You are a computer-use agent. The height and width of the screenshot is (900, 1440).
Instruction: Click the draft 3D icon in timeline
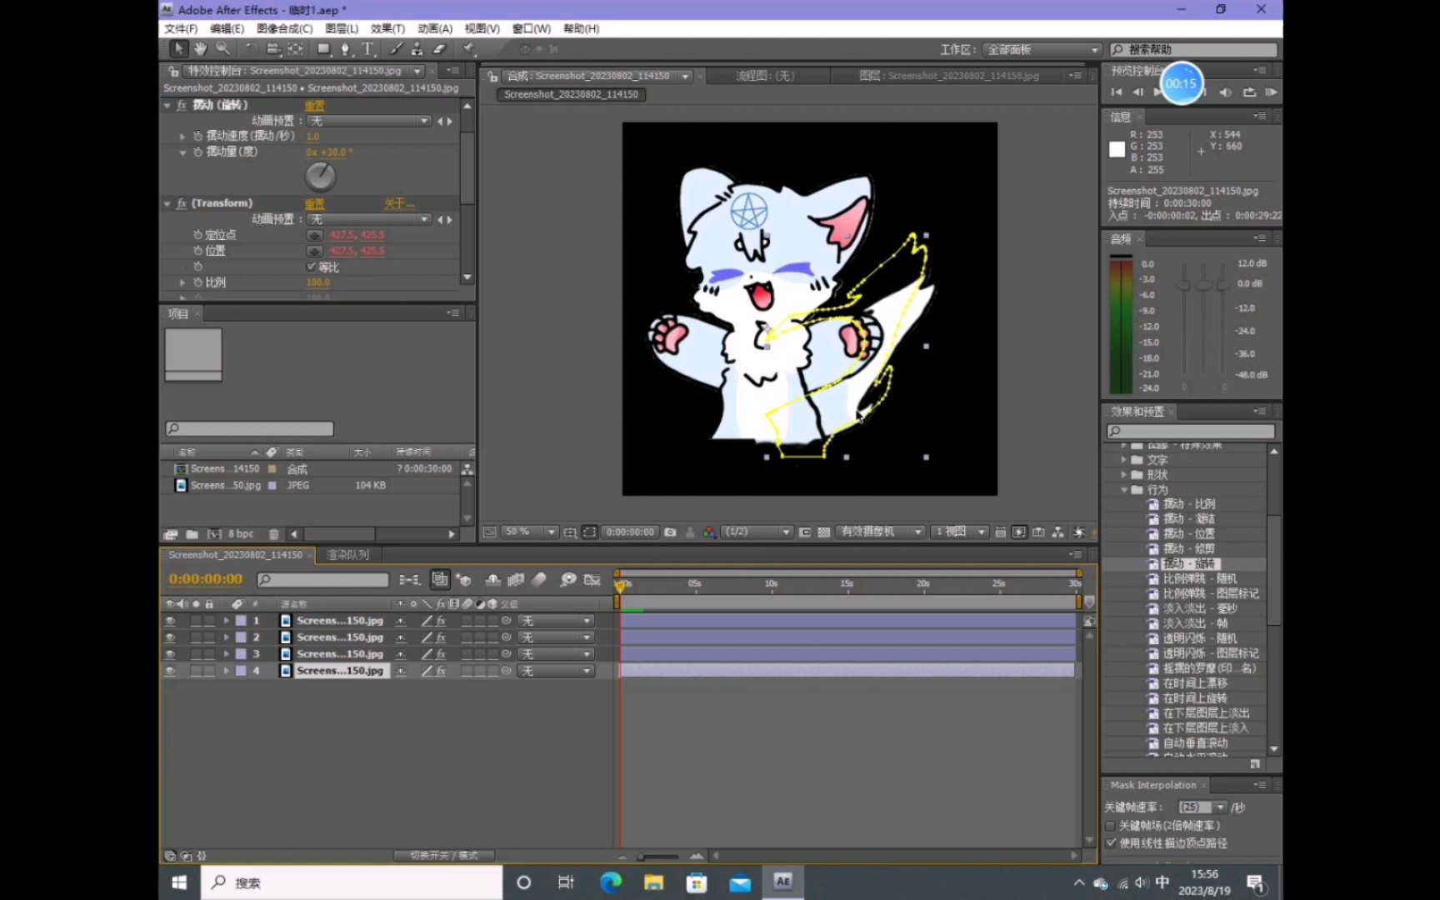(463, 579)
